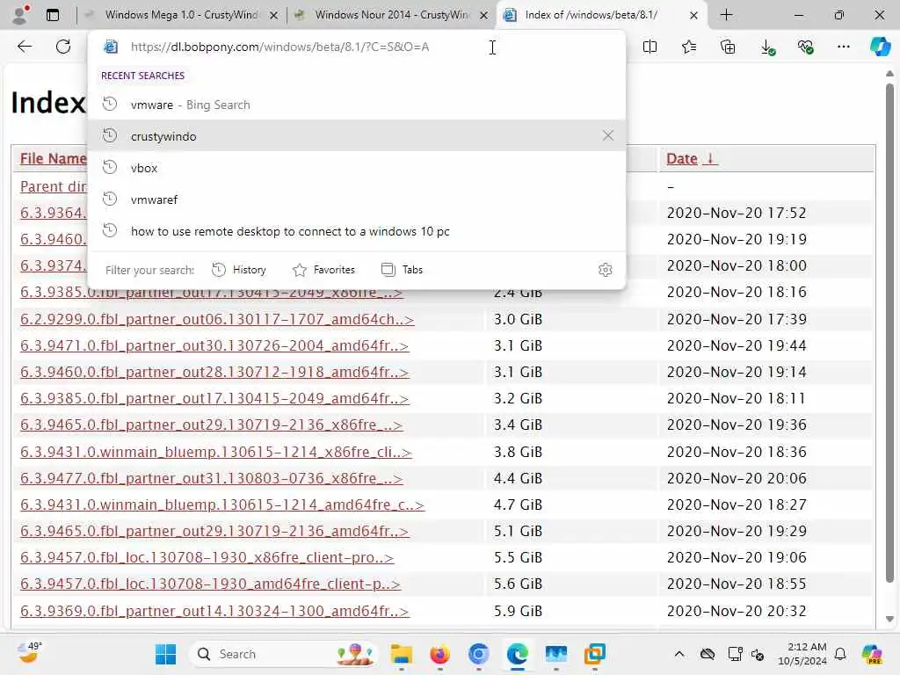This screenshot has height=675, width=900.
Task: Switch to Windows Nour 2014 tab
Action: [391, 15]
